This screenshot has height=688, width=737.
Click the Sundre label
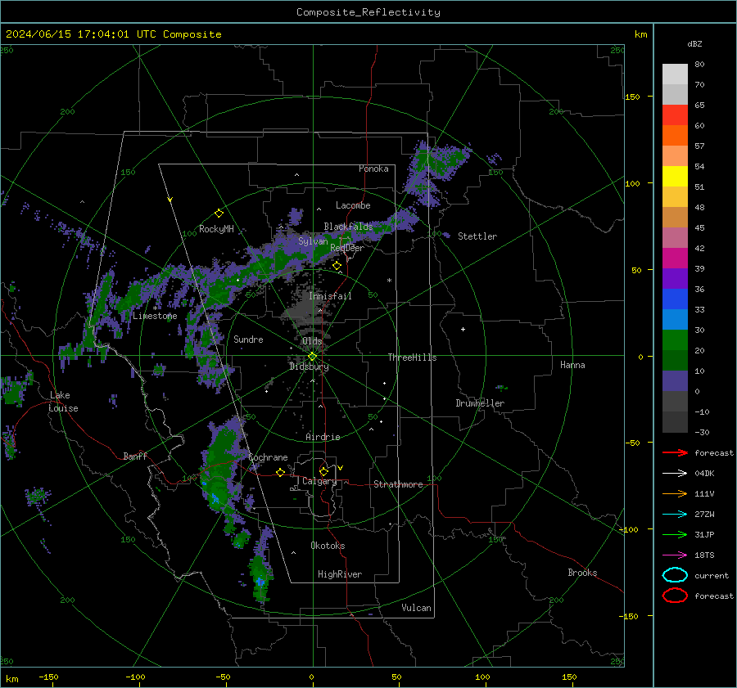[x=248, y=339]
